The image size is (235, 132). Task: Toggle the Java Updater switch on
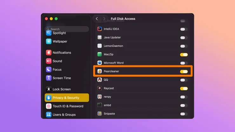coord(184,38)
